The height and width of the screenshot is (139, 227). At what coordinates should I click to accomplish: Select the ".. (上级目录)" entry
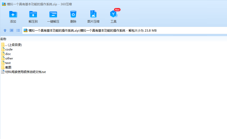[14, 45]
